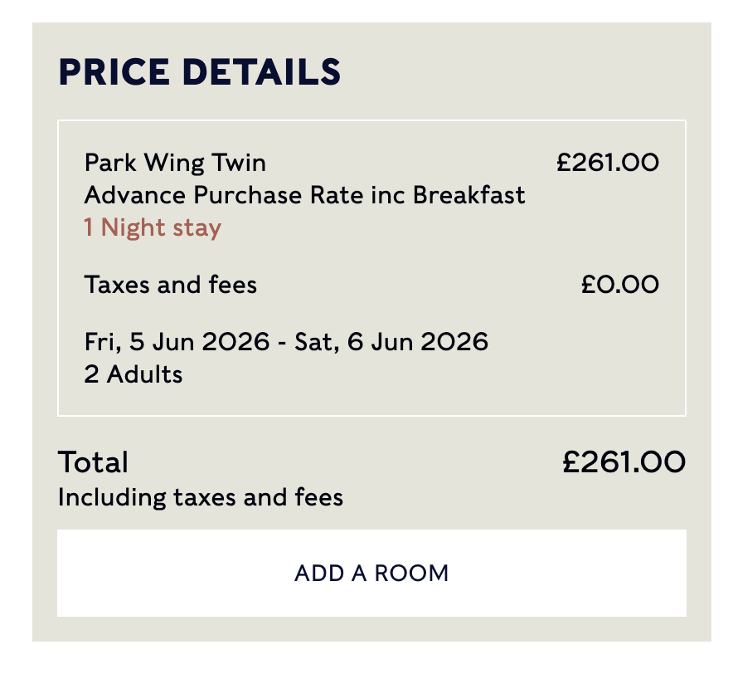Click the word Adults under the dates
This screenshot has height=674, width=733.
coord(143,374)
